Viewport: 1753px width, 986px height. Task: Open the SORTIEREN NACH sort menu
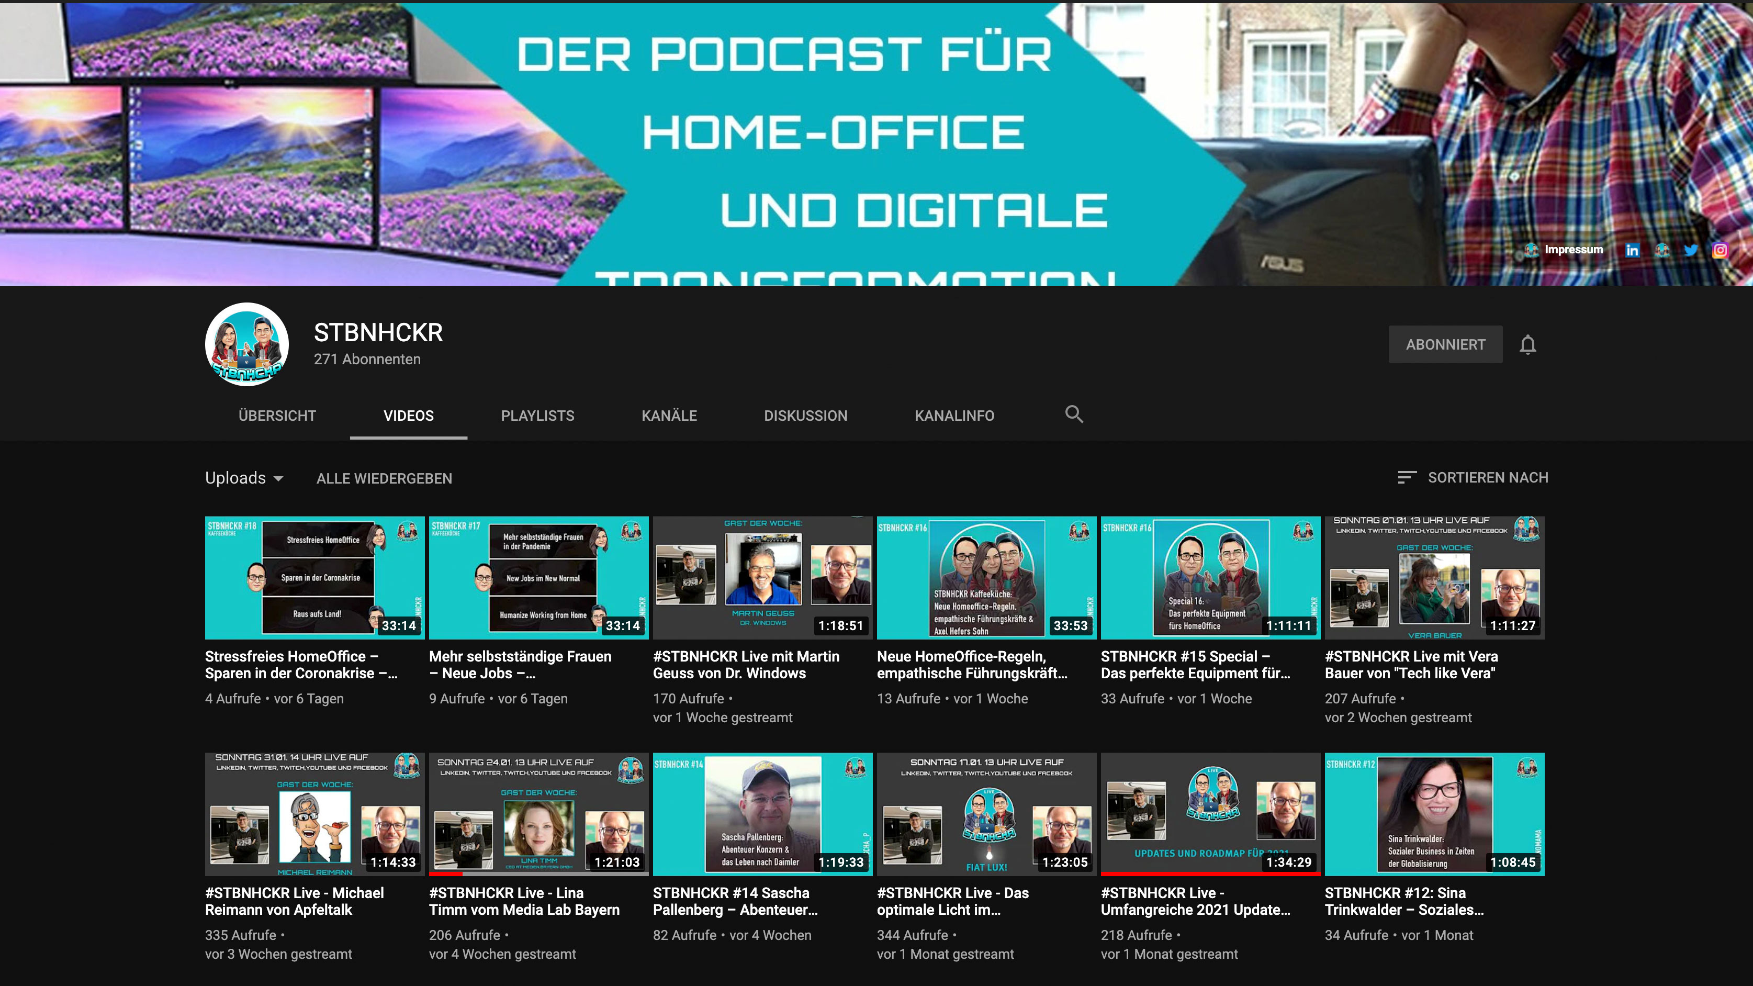[1488, 478]
